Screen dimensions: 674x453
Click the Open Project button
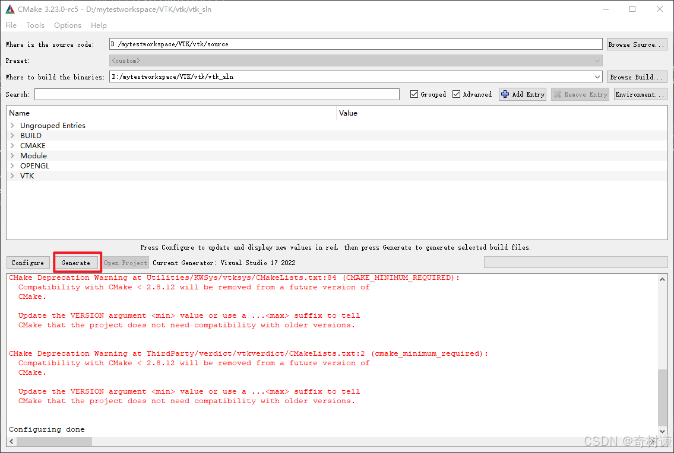coord(125,263)
